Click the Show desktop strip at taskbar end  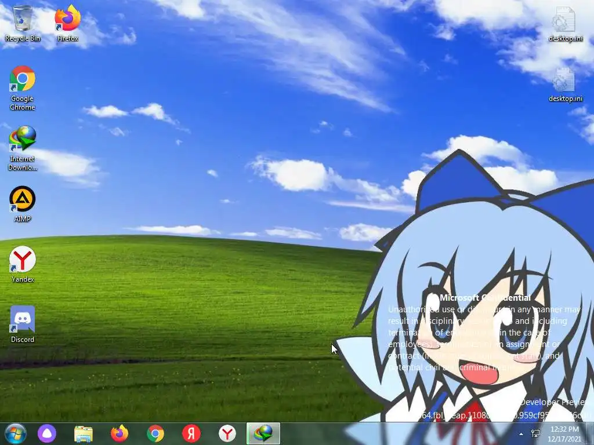point(590,433)
